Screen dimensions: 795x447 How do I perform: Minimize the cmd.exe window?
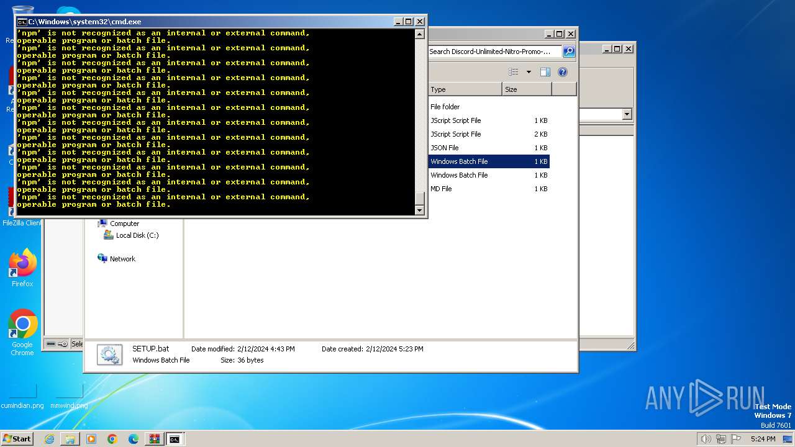click(398, 22)
